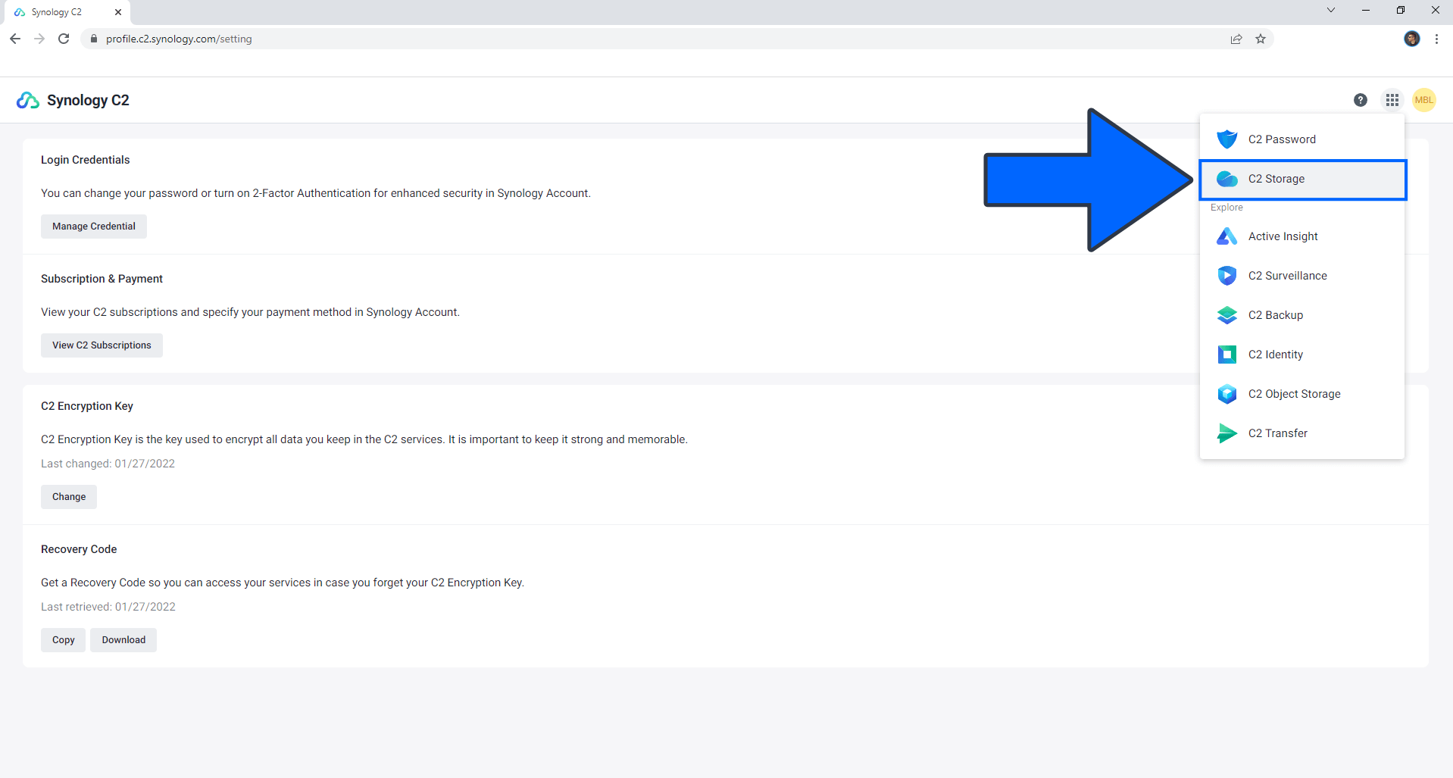Click the Manage Credential button
Viewport: 1453px width, 778px height.
pos(94,227)
